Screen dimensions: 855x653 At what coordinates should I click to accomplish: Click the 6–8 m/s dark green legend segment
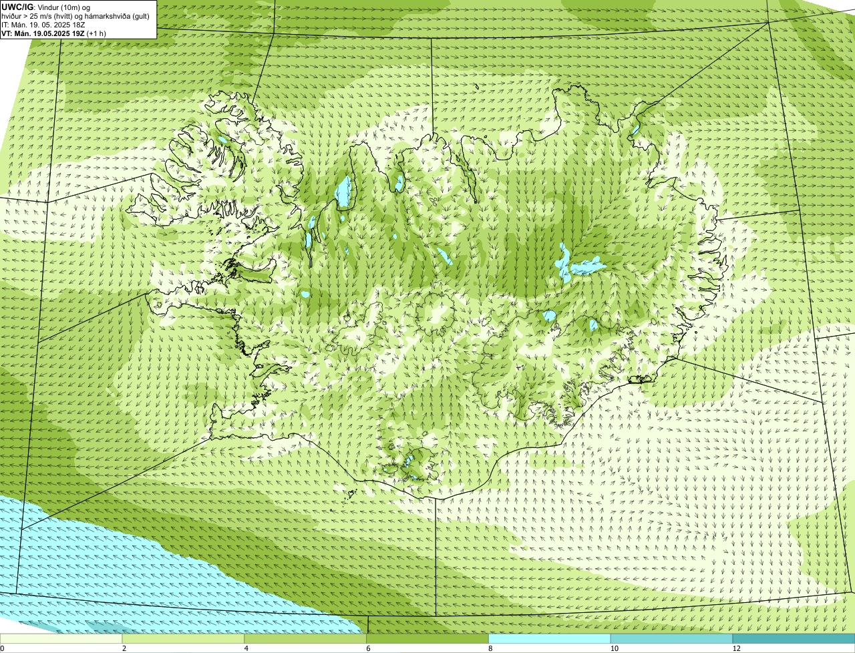(x=428, y=639)
